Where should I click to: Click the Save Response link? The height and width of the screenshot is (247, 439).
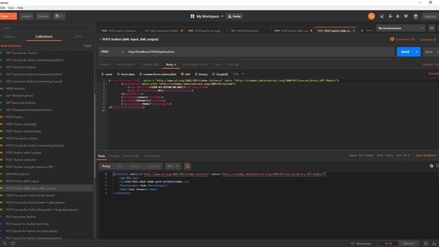point(426,156)
